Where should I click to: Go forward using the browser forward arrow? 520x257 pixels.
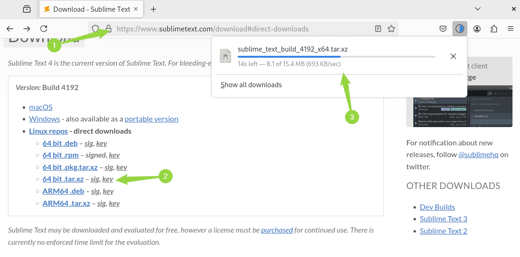(27, 29)
